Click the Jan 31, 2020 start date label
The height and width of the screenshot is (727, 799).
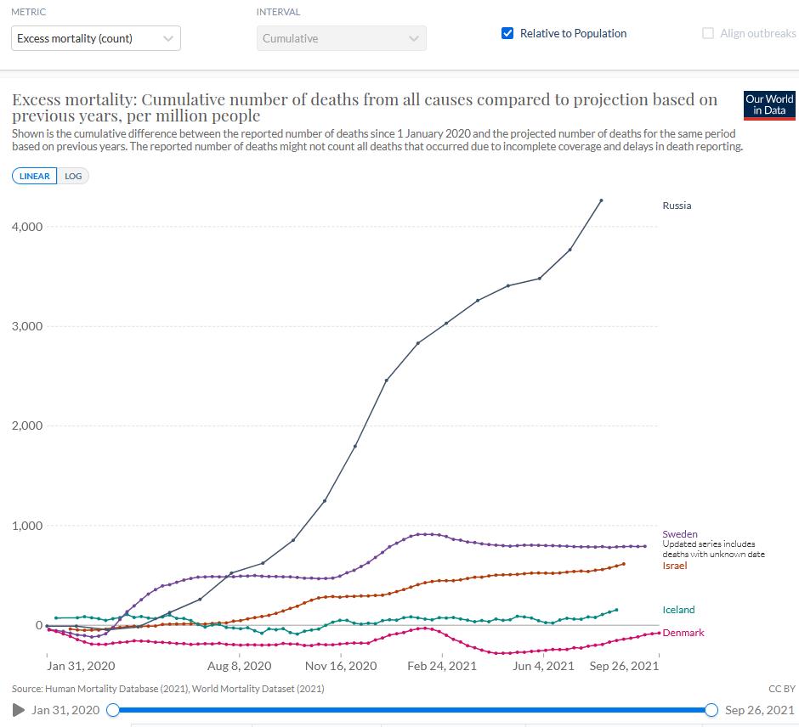[x=65, y=710]
